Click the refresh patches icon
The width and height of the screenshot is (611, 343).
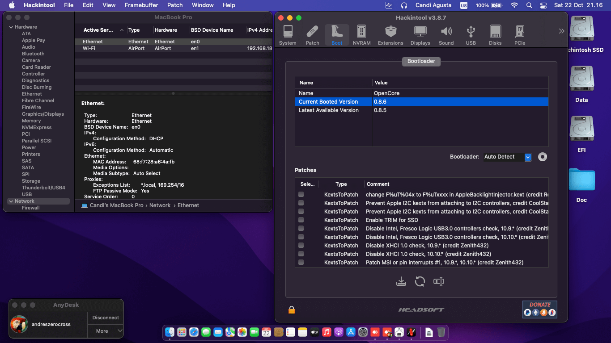pyautogui.click(x=420, y=281)
